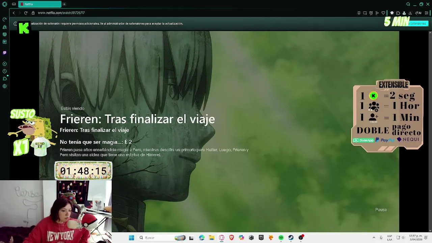Open Steam from taskbar

pyautogui.click(x=291, y=238)
